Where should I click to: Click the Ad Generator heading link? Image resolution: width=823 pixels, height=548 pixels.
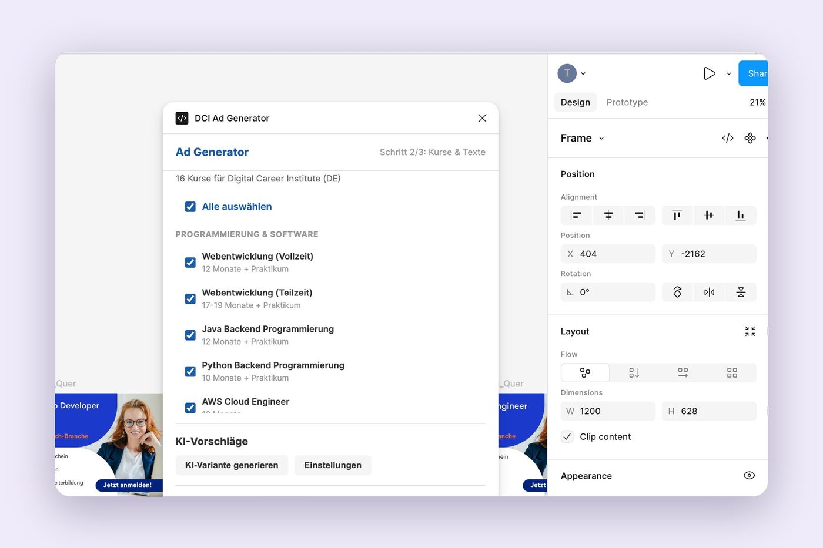point(212,152)
